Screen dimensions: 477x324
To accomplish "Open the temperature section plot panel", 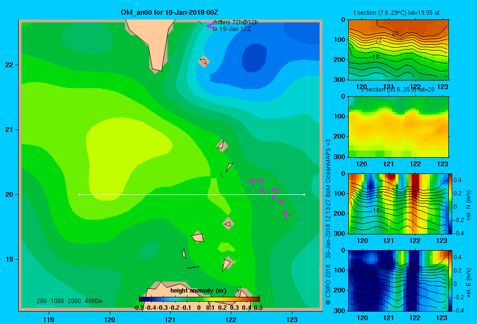I will [x=398, y=50].
